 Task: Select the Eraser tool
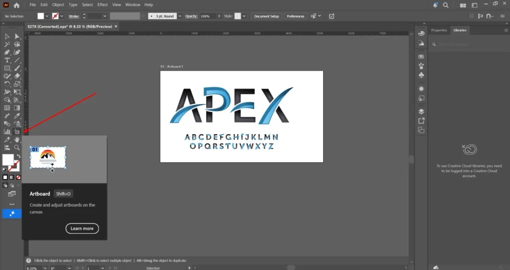(x=17, y=76)
